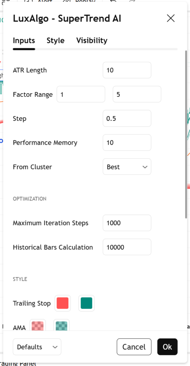Viewport: 190px width, 366px height.
Task: Open the red AMA color swatch
Action: 38,325
